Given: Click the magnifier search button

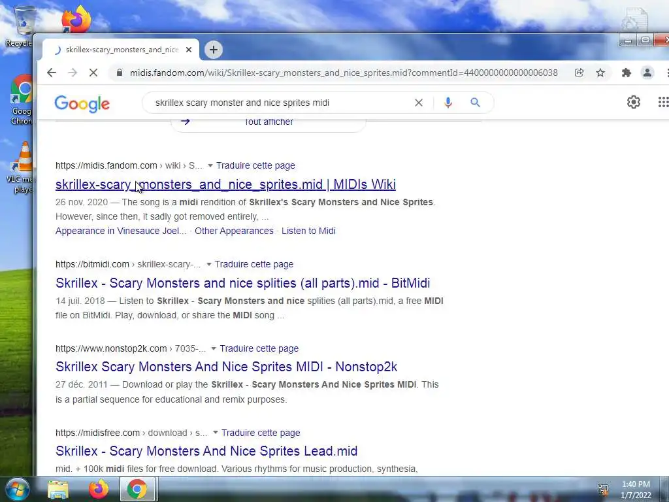Looking at the screenshot, I should pos(475,103).
